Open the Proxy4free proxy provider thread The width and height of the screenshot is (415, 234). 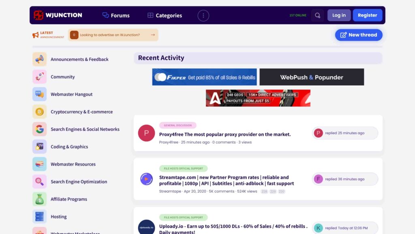[225, 134]
